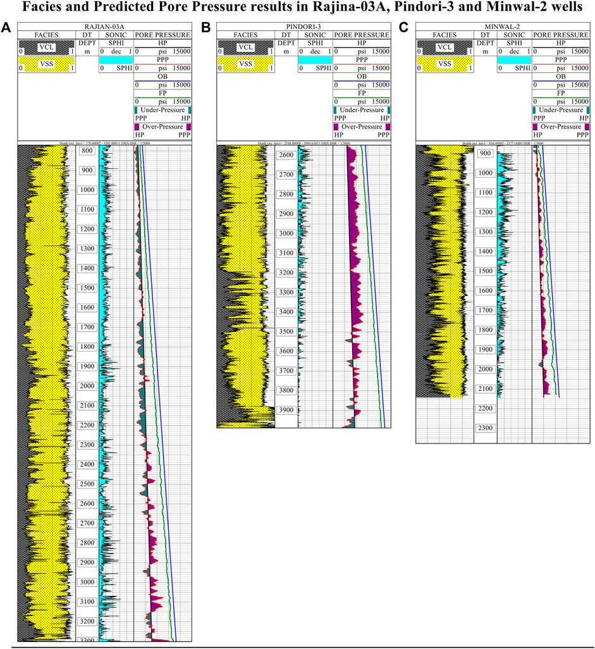Click the Over-Pressure legend label in PINDORI-3
595x649 pixels.
pos(362,127)
